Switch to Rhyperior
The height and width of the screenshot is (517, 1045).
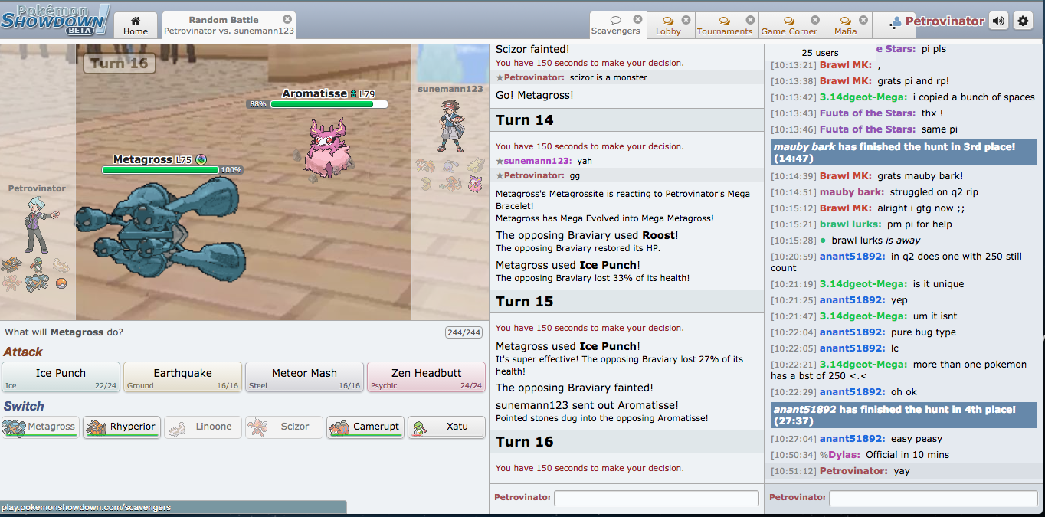[122, 427]
